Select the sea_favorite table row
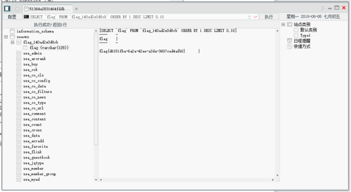 [x=36, y=146]
